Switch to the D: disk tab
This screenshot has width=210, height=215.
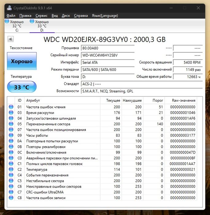pos(42,26)
